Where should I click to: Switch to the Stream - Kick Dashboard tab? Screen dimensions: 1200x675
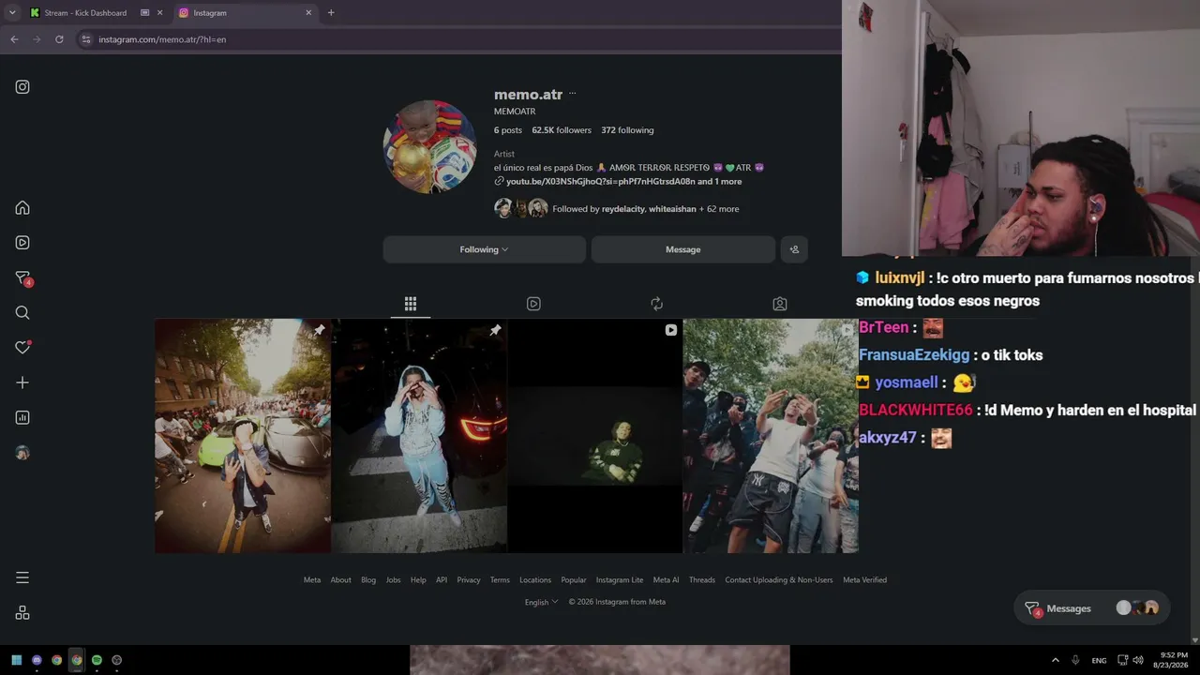point(85,12)
